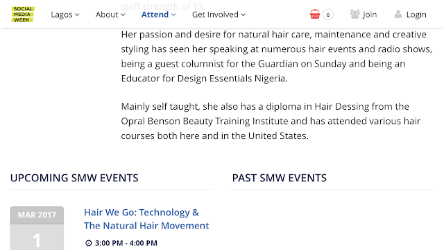The width and height of the screenshot is (444, 250).
Task: Click the clock icon beside 3:00 PM
Action: (x=89, y=243)
